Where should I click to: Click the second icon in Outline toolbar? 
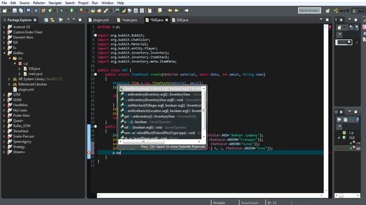point(345,120)
